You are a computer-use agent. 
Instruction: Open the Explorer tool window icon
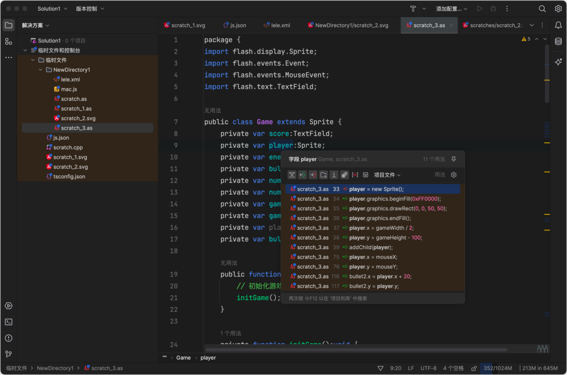pos(8,25)
